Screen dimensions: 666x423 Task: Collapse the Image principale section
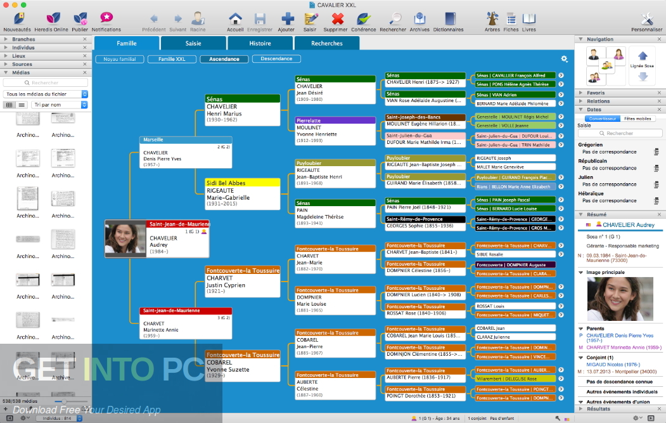click(580, 273)
